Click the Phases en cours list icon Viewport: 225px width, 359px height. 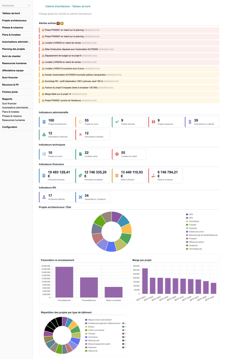click(44, 154)
